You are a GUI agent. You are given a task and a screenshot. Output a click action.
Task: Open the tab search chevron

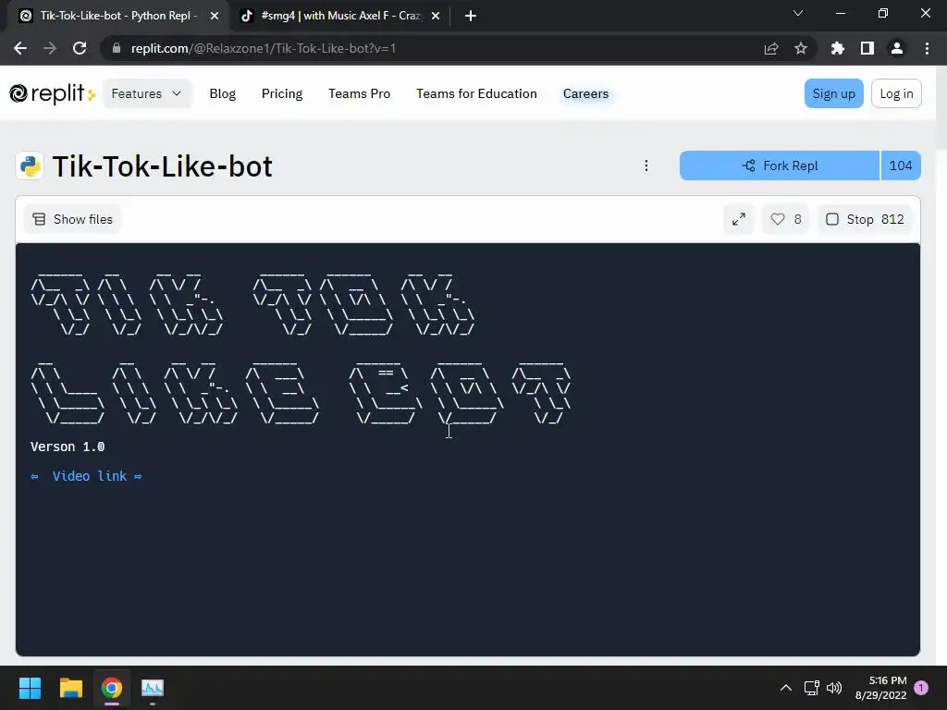click(x=798, y=13)
